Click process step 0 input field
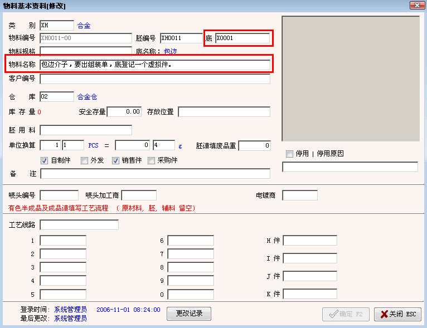This screenshot has height=328, width=427. [191, 294]
